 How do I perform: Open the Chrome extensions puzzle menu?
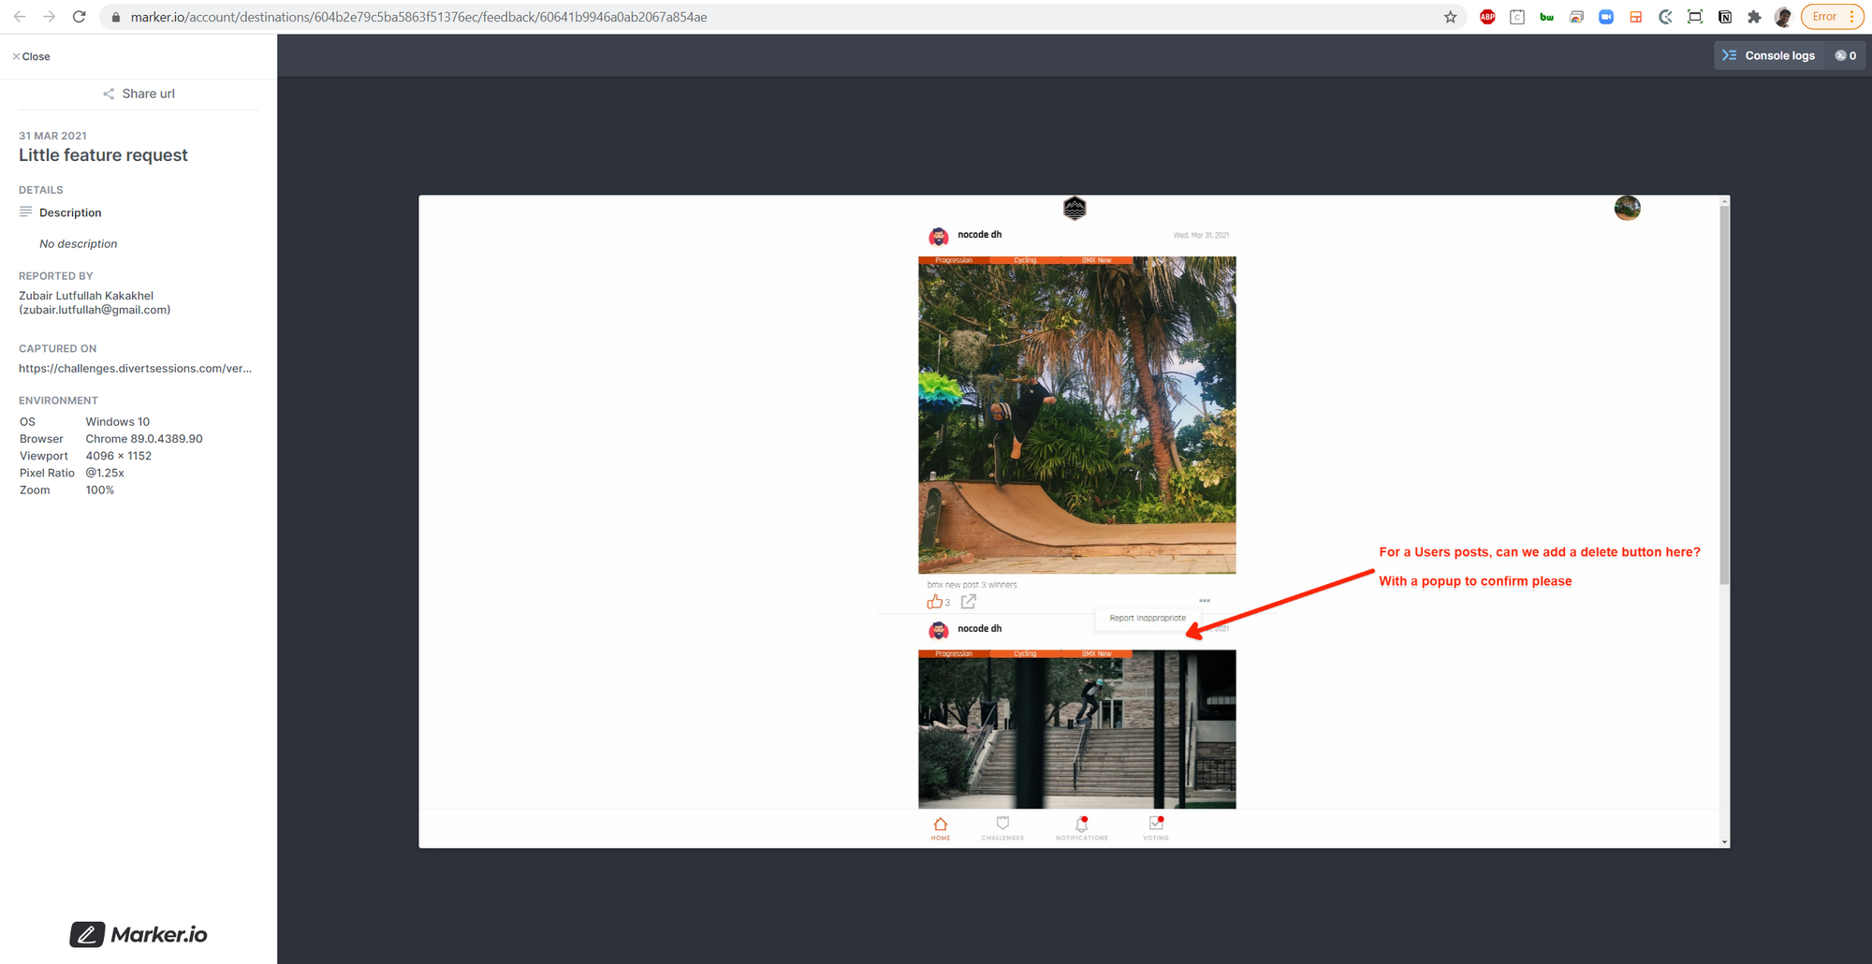pos(1754,17)
